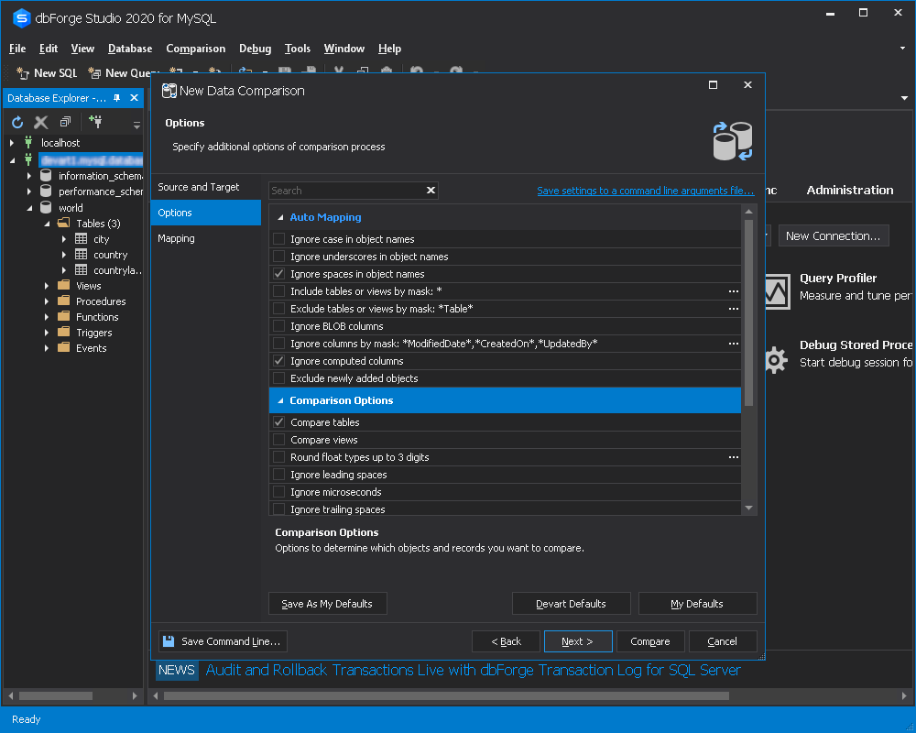Click the localhost connection plug icon
Screen dimensions: 916x733
point(28,142)
